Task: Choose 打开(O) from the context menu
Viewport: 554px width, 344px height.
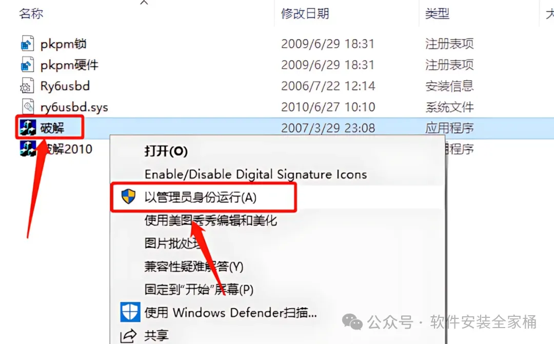Action: point(166,151)
